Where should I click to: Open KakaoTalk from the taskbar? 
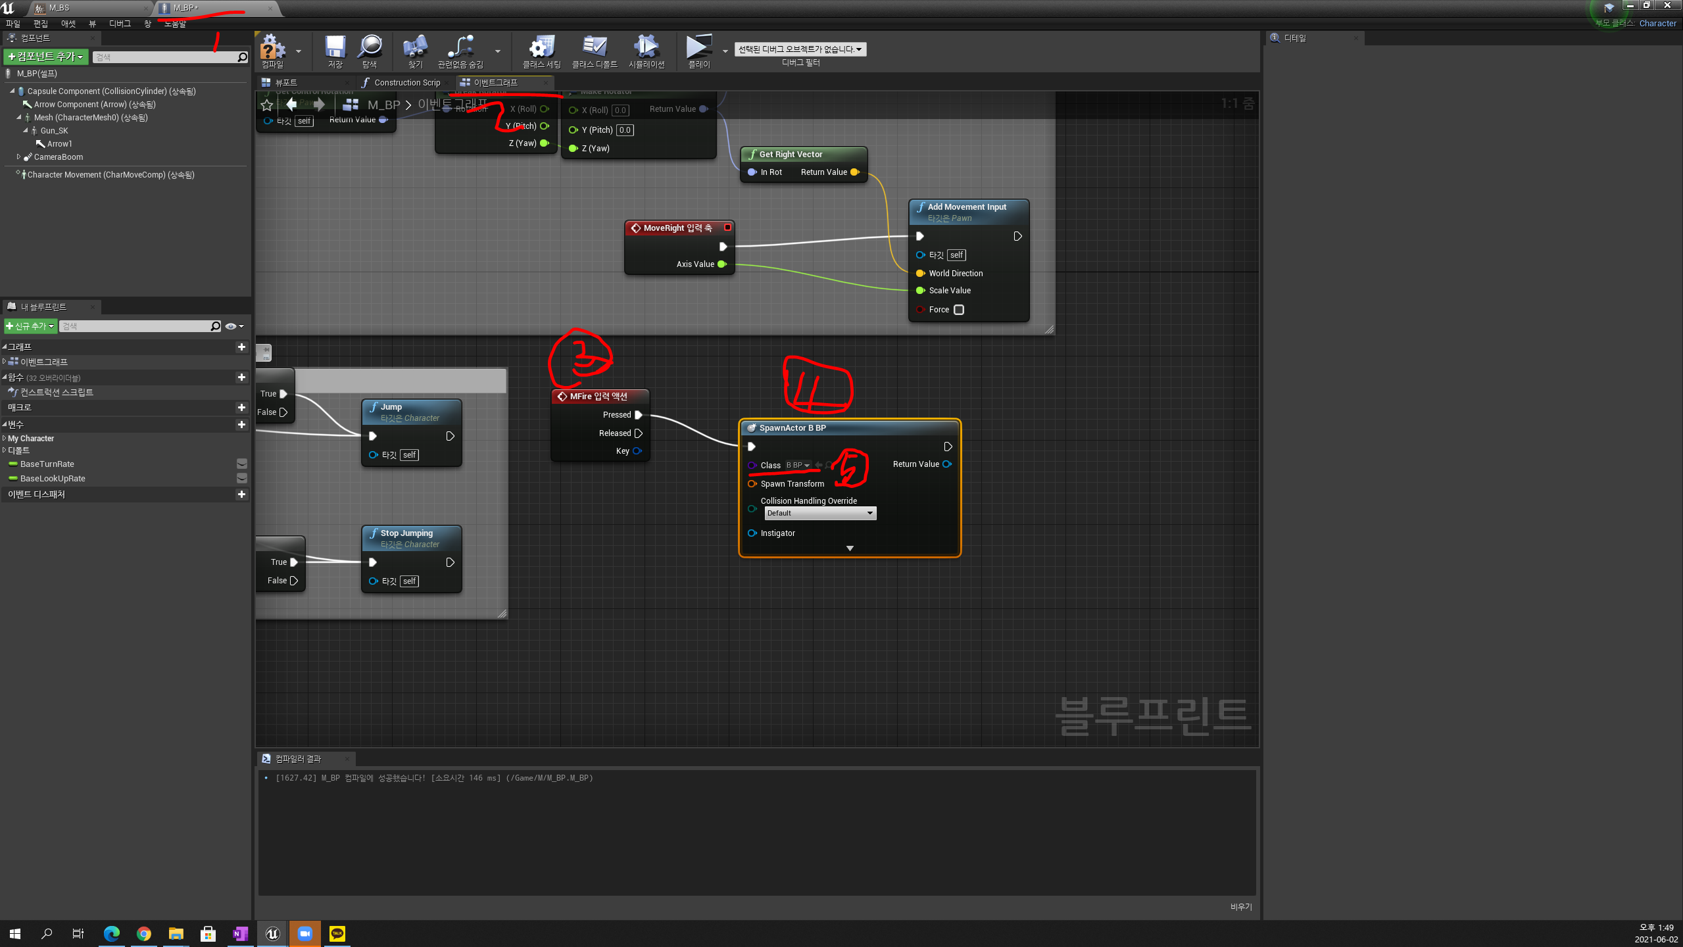(x=337, y=933)
